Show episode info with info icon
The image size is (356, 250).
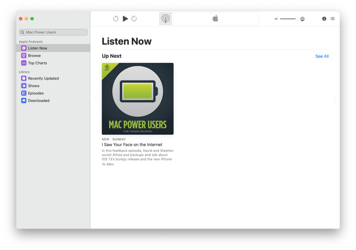[324, 19]
